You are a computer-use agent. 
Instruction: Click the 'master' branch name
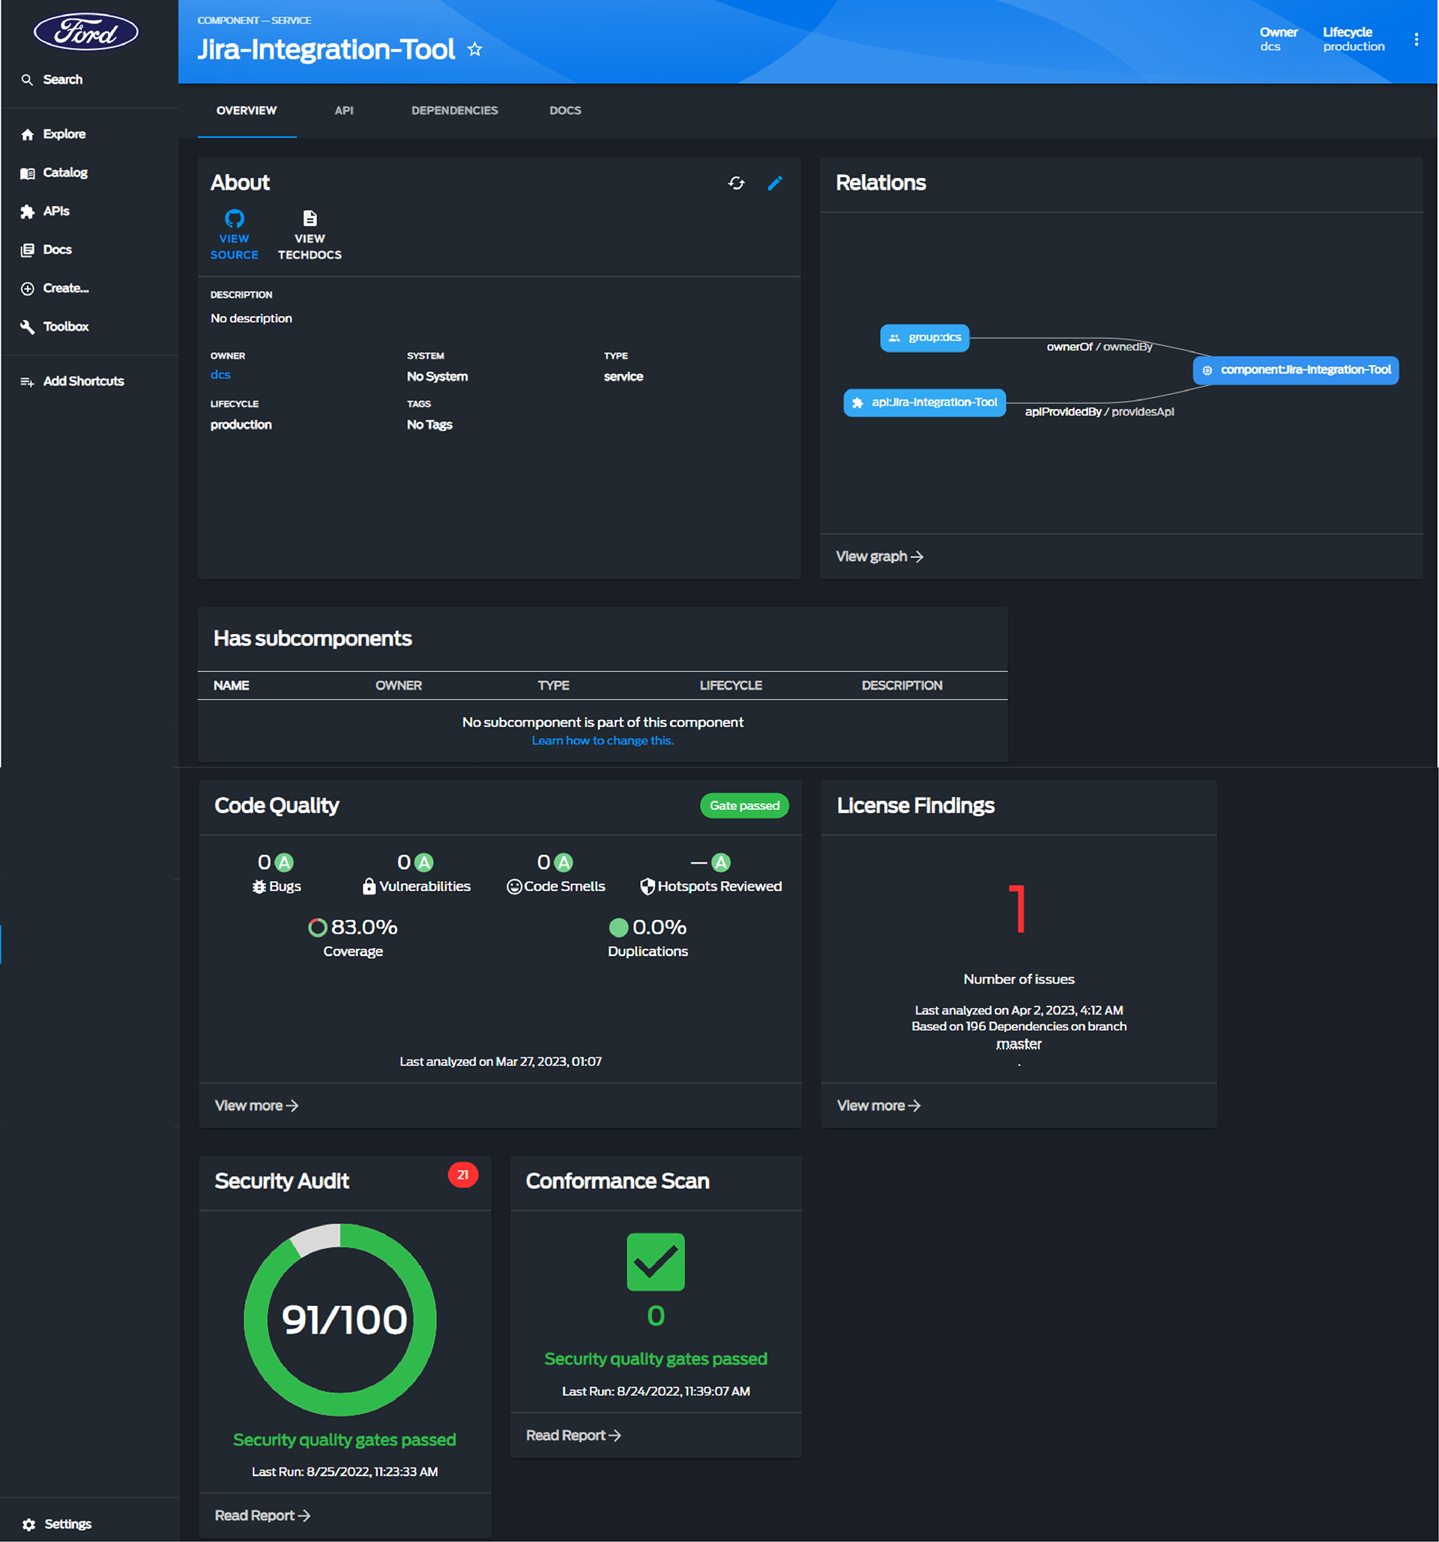(x=1019, y=1044)
